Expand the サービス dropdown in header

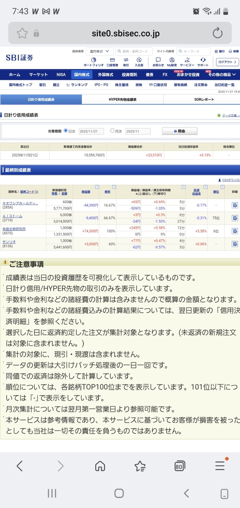pos(187,62)
